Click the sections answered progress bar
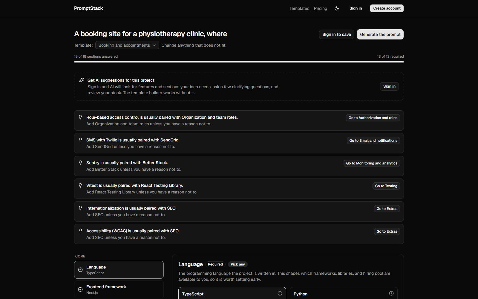Image resolution: width=478 pixels, height=299 pixels. pyautogui.click(x=239, y=62)
